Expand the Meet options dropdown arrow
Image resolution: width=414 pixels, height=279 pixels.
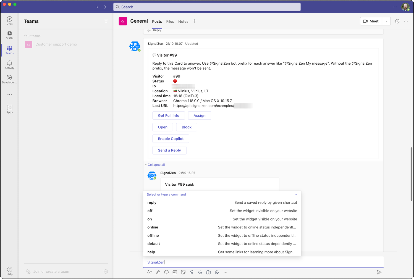(386, 21)
